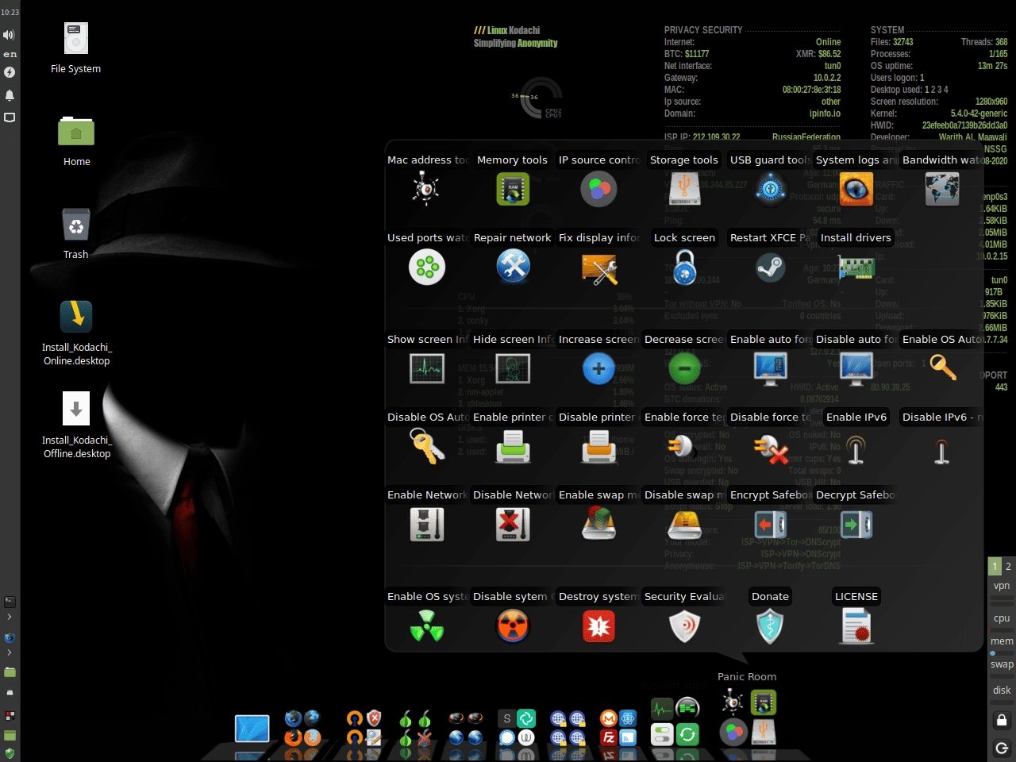The height and width of the screenshot is (762, 1016).
Task: Decrypt Safebox using its icon
Action: [x=856, y=525]
